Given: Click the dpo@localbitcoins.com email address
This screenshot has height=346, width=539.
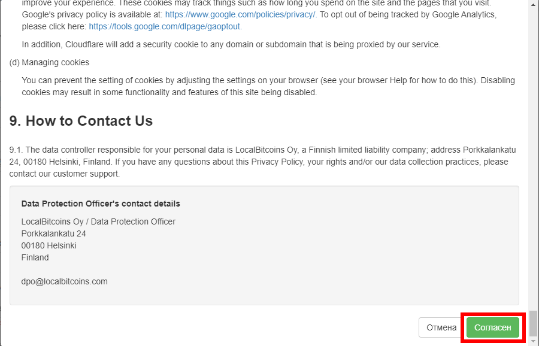Looking at the screenshot, I should point(65,281).
